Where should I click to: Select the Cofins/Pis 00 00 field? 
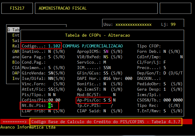54,100
